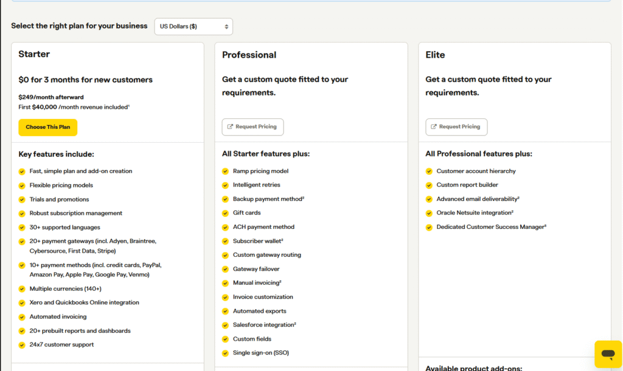Click the checkmark icon beside Gift cards
This screenshot has width=623, height=371.
click(x=226, y=213)
